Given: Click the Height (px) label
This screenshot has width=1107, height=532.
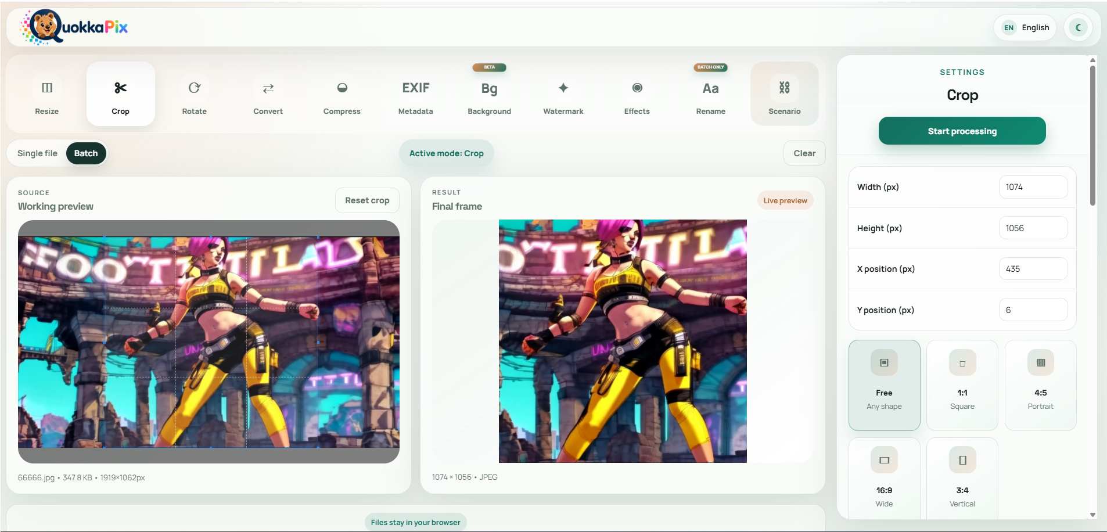Looking at the screenshot, I should (x=879, y=228).
